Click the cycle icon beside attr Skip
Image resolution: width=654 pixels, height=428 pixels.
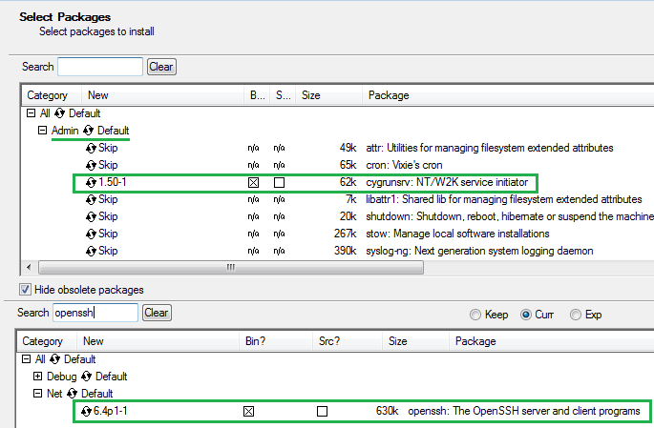pyautogui.click(x=92, y=149)
